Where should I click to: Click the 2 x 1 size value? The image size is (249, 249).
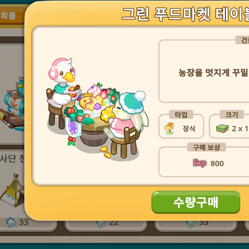[240, 129]
